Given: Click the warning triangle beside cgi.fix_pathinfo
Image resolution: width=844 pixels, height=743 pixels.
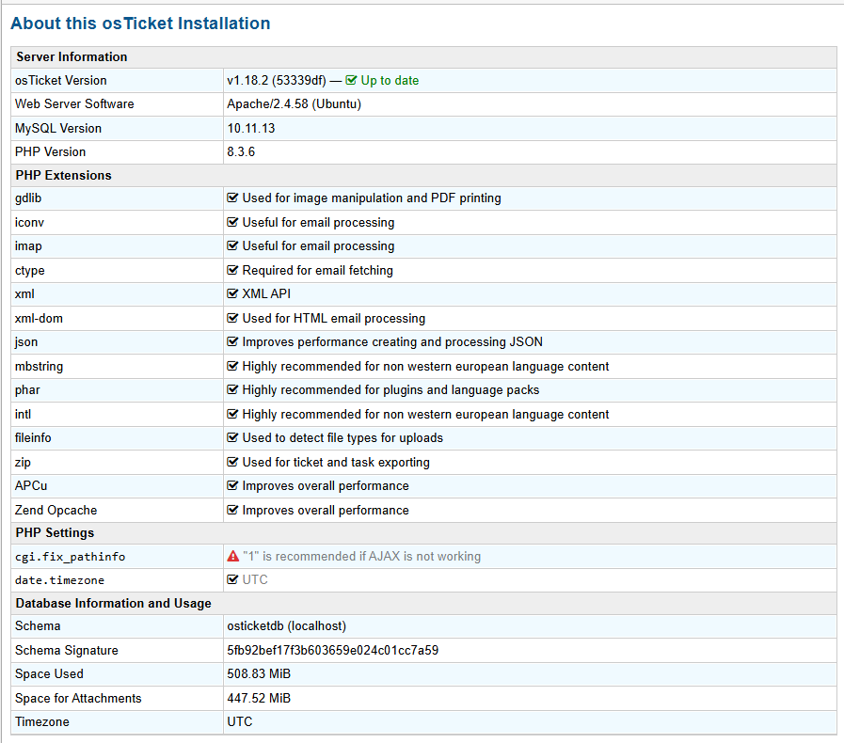Looking at the screenshot, I should (x=233, y=556).
